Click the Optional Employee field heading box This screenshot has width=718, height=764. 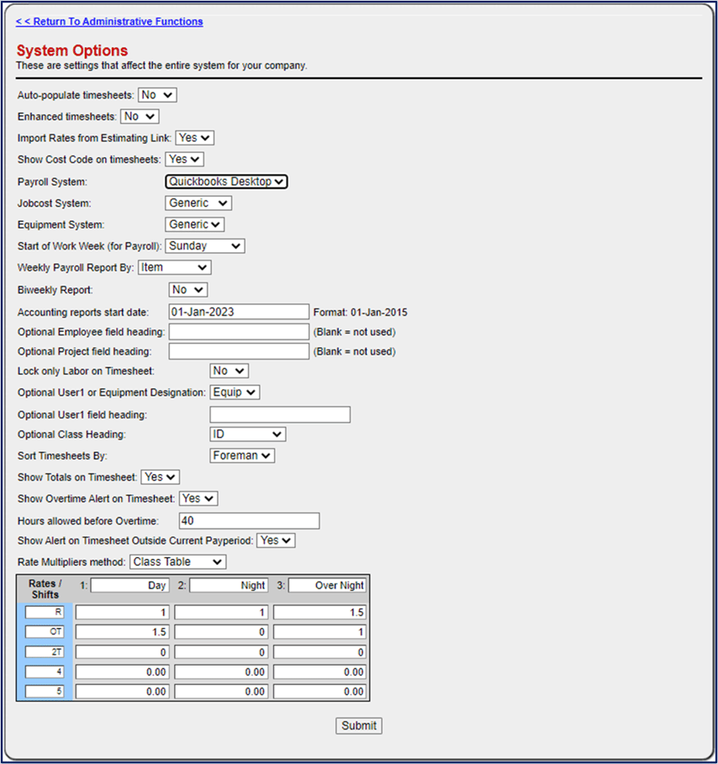click(x=238, y=331)
